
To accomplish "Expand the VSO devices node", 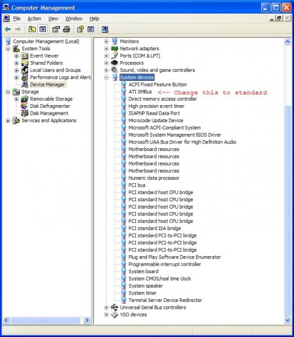I will tap(106, 314).
